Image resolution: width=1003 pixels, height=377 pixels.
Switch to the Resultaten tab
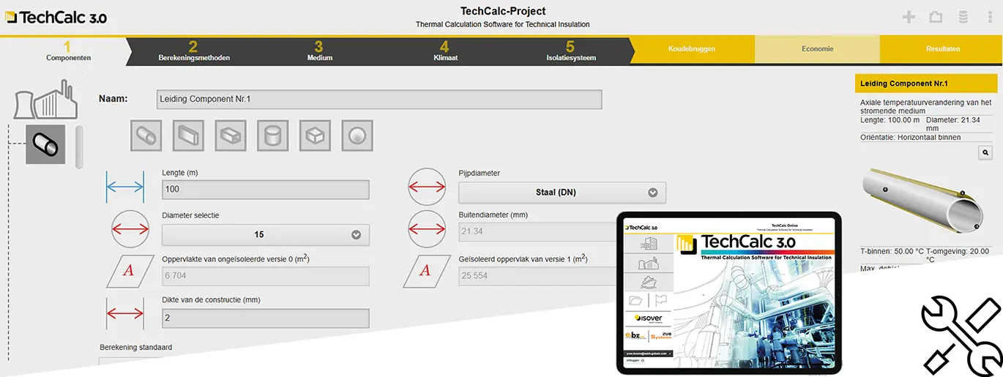pos(942,49)
